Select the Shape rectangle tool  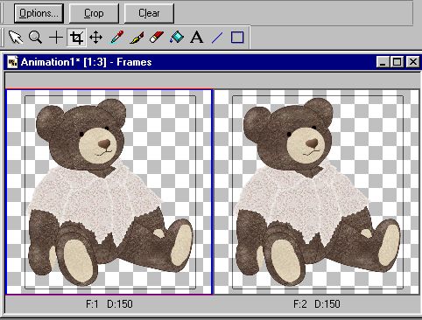click(237, 38)
